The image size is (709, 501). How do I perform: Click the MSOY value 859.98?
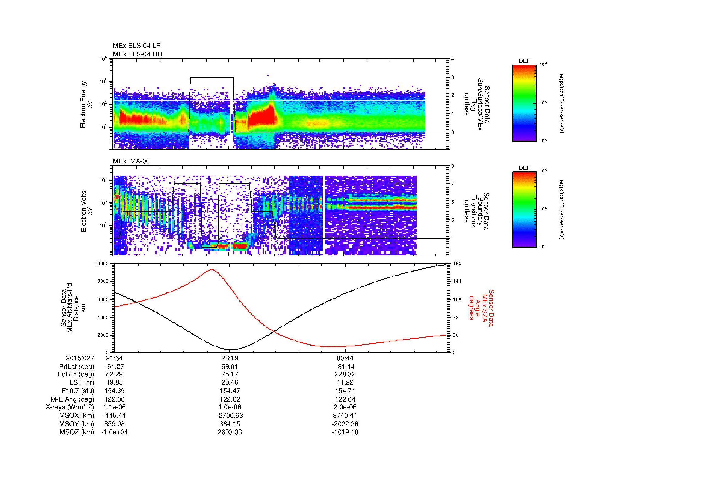pos(114,424)
